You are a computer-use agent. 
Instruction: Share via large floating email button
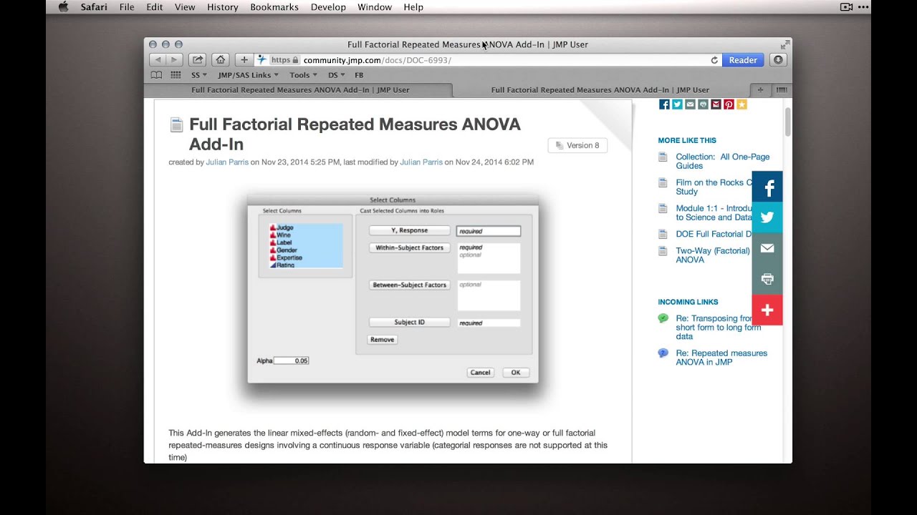(767, 248)
